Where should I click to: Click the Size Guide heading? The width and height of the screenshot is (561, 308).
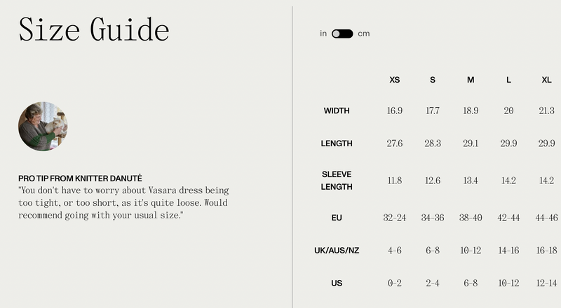(94, 29)
